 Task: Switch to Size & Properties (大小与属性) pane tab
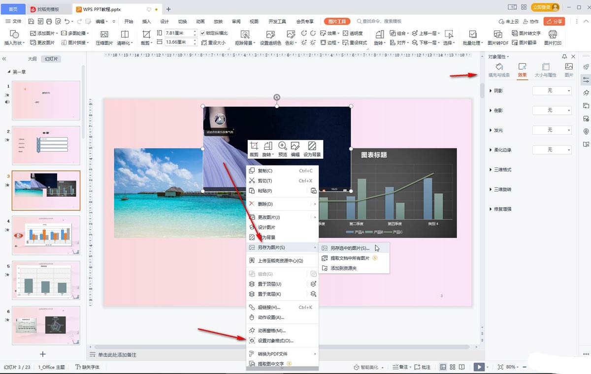click(545, 70)
